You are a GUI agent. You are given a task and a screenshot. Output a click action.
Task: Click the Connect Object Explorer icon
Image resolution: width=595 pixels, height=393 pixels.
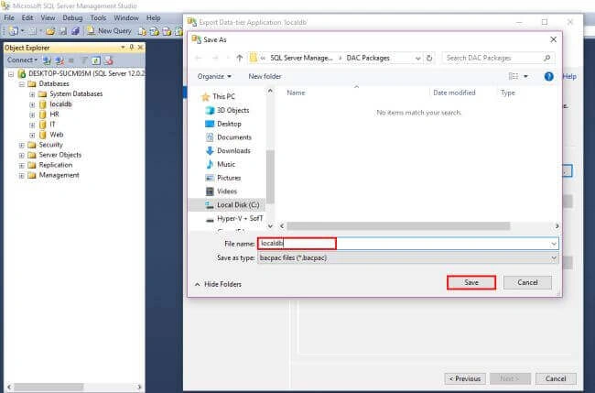[47, 60]
